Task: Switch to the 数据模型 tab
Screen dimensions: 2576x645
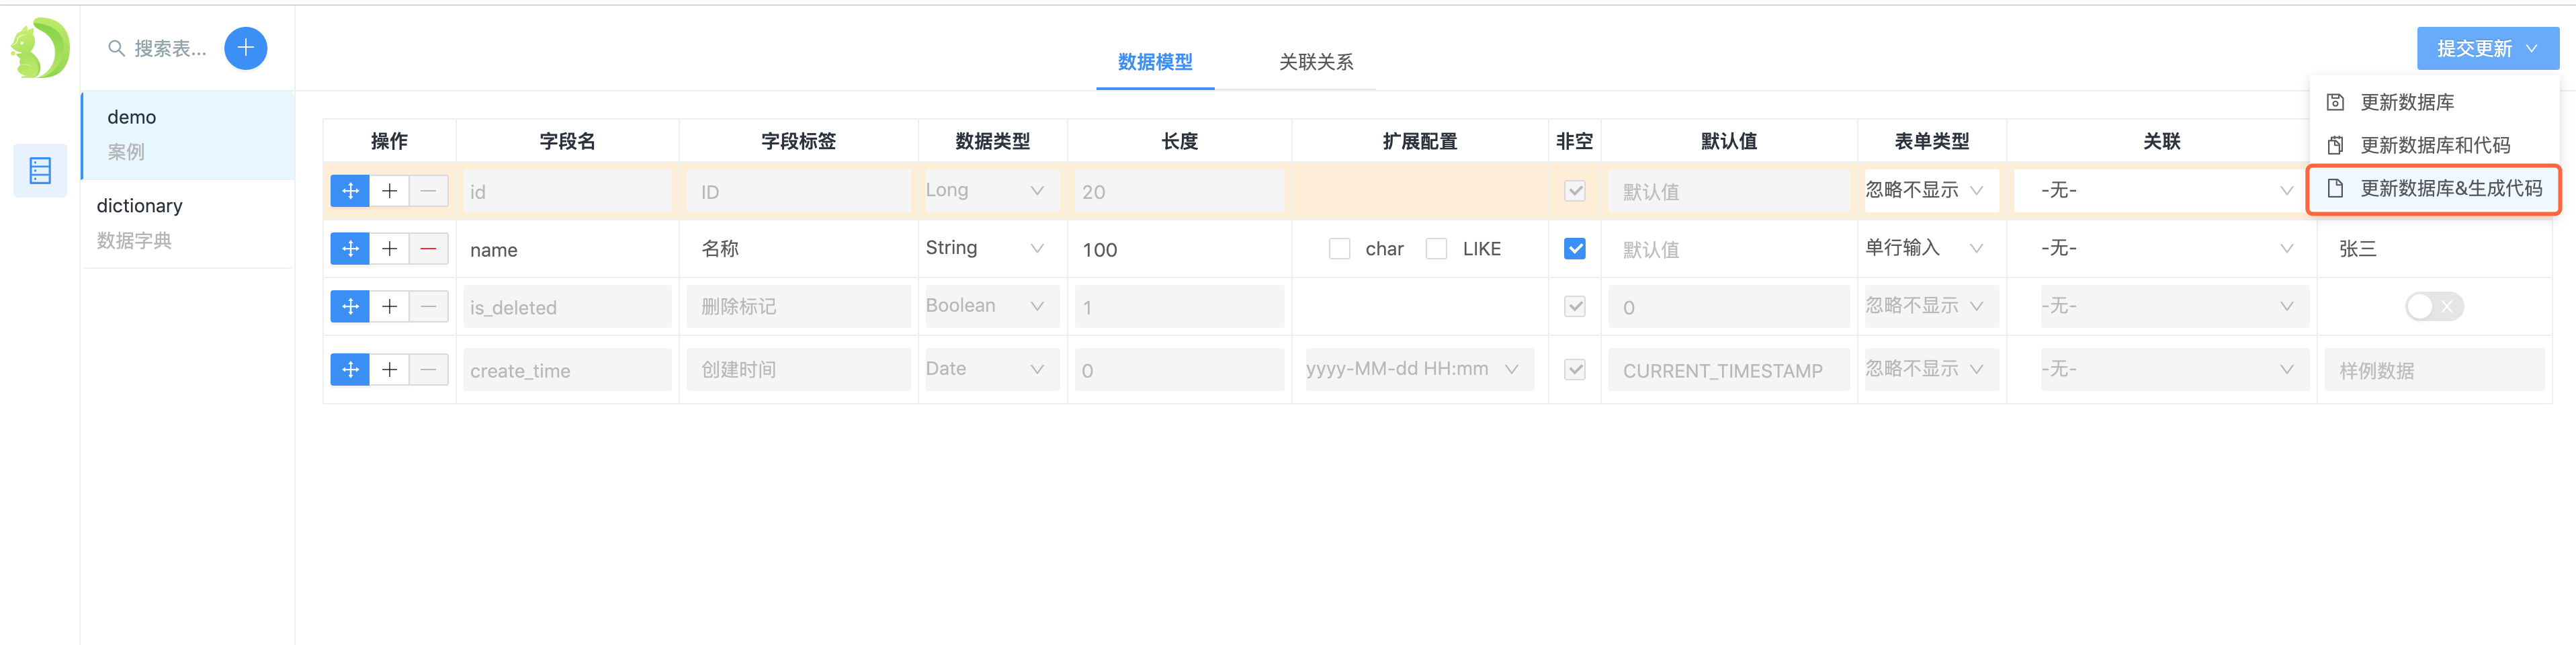Action: pos(1155,62)
